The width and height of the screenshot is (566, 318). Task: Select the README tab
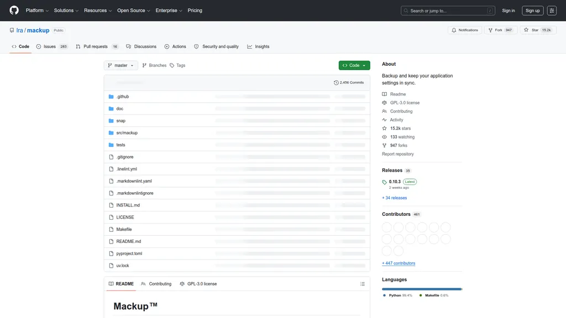tap(121, 284)
